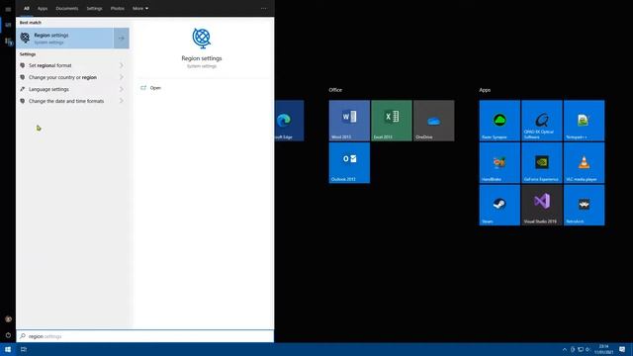Expand the More filter dropdown
Image resolution: width=633 pixels, height=356 pixels.
[x=140, y=9]
